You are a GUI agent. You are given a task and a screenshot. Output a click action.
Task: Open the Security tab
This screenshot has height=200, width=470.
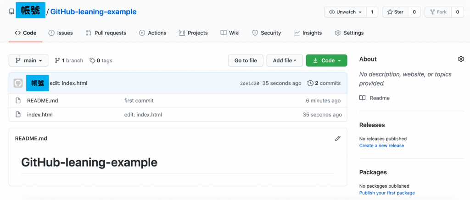coord(267,33)
